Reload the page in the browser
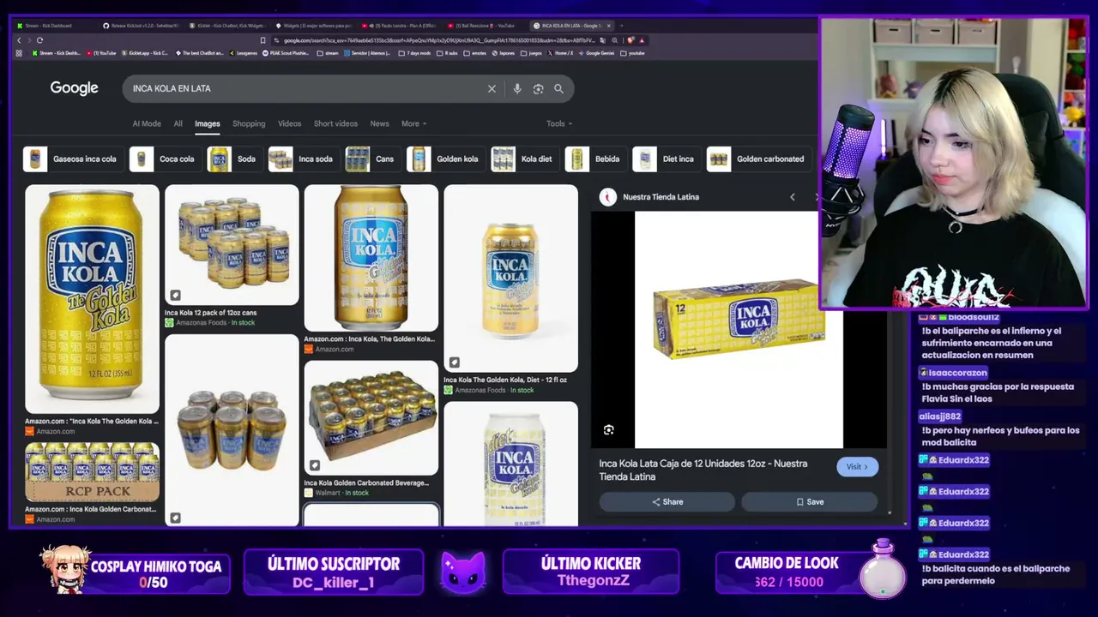 click(39, 40)
